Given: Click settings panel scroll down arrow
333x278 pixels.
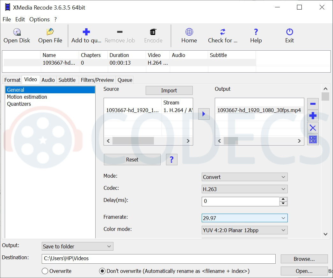Looking at the screenshot, I should coord(325,234).
